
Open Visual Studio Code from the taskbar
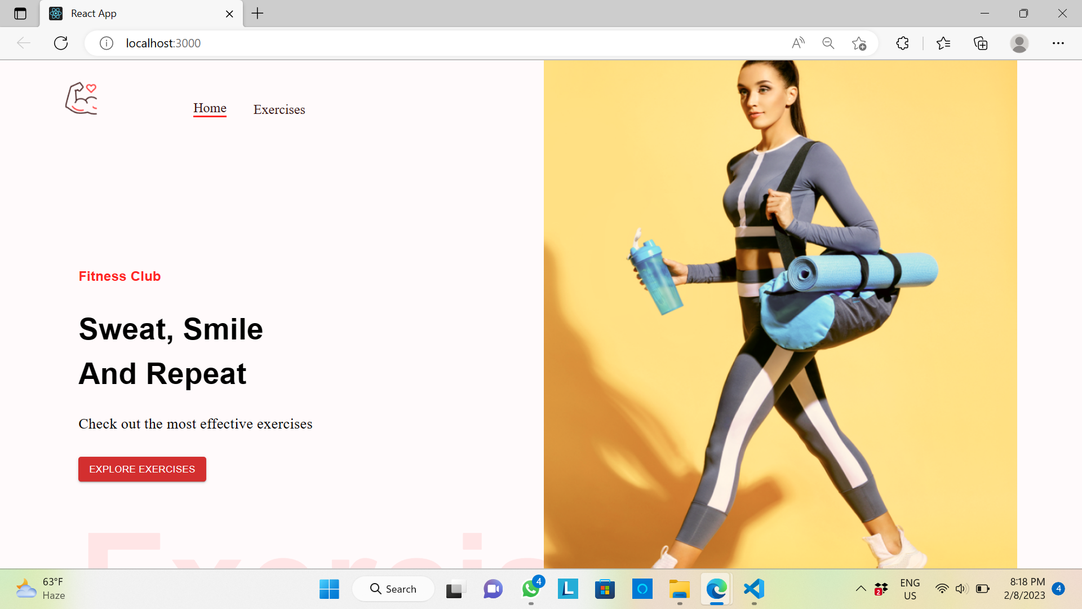(x=754, y=588)
